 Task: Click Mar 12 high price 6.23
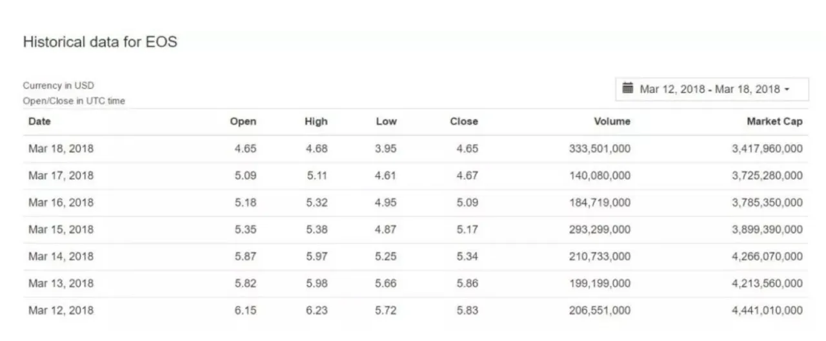[317, 311]
